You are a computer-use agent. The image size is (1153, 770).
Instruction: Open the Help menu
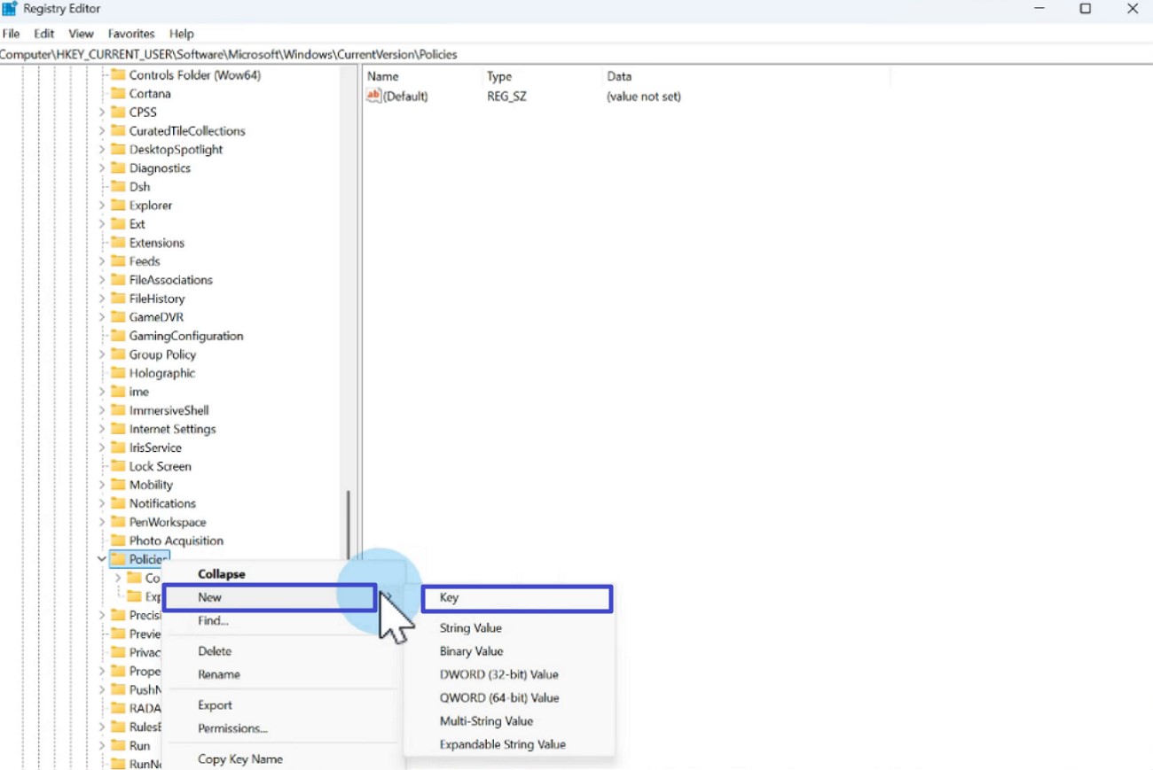(x=182, y=34)
